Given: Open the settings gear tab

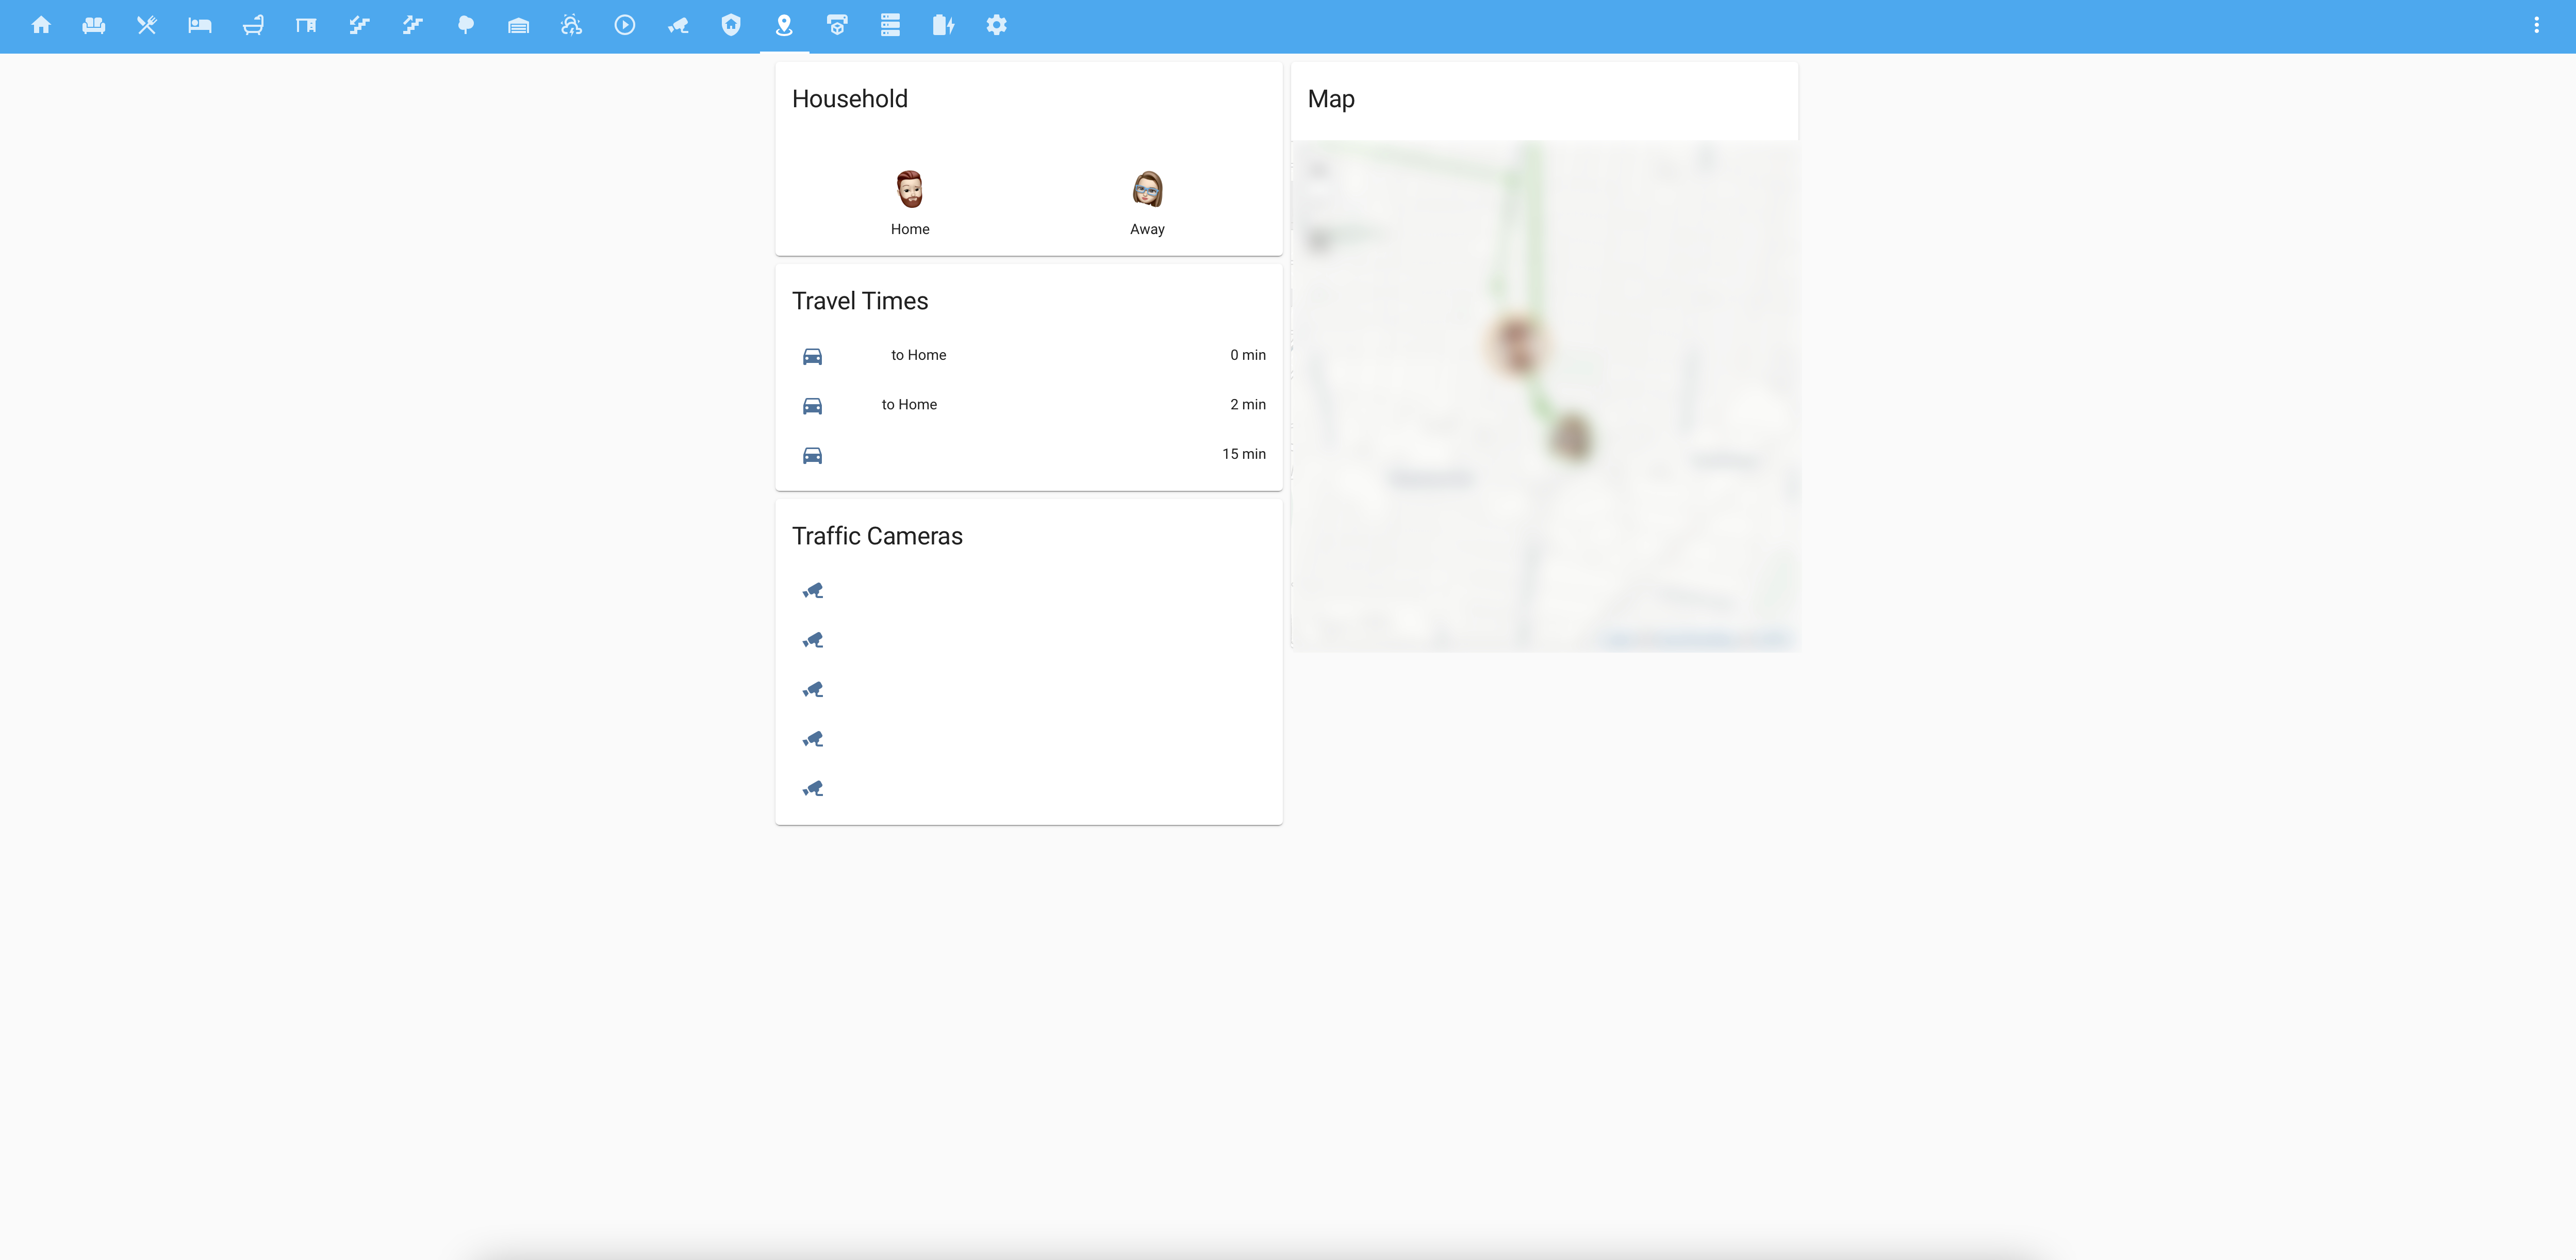Looking at the screenshot, I should point(996,25).
